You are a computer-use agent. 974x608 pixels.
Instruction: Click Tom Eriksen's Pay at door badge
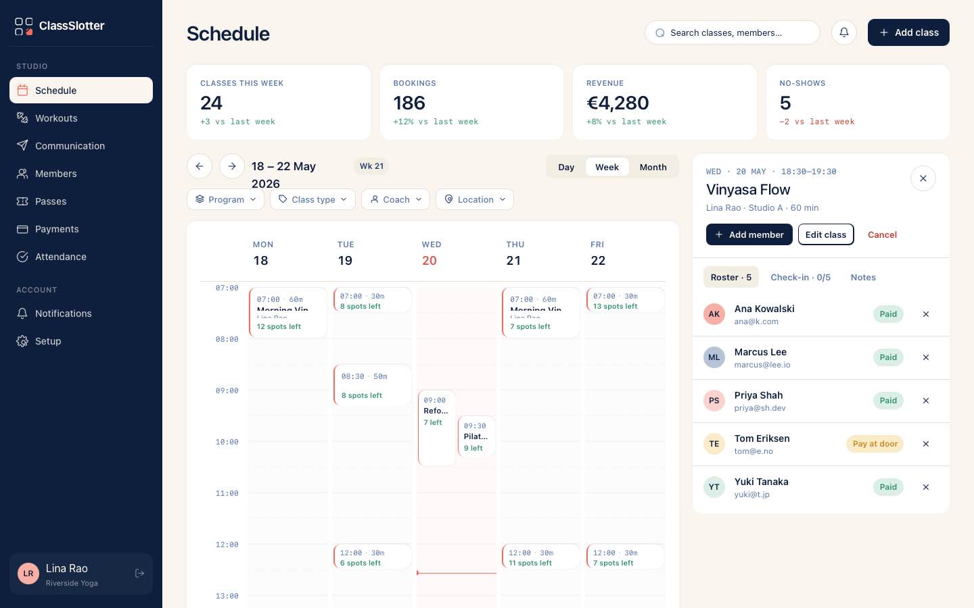(x=875, y=444)
